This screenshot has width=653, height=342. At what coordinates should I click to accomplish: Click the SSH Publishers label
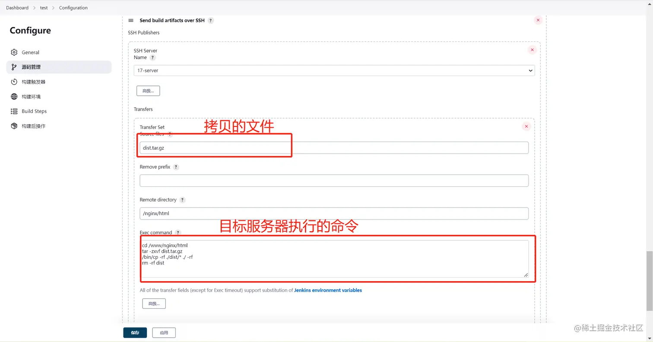(143, 33)
